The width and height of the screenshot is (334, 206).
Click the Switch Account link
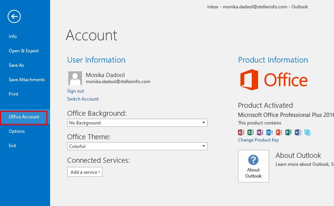point(83,99)
